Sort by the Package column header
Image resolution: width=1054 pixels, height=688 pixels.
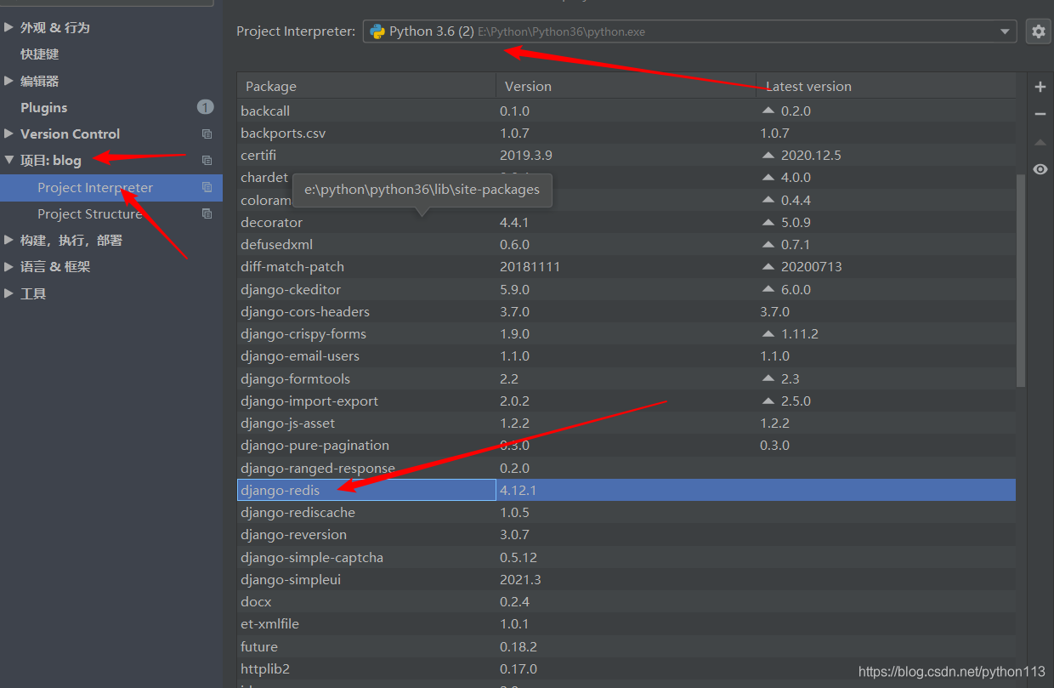(366, 86)
